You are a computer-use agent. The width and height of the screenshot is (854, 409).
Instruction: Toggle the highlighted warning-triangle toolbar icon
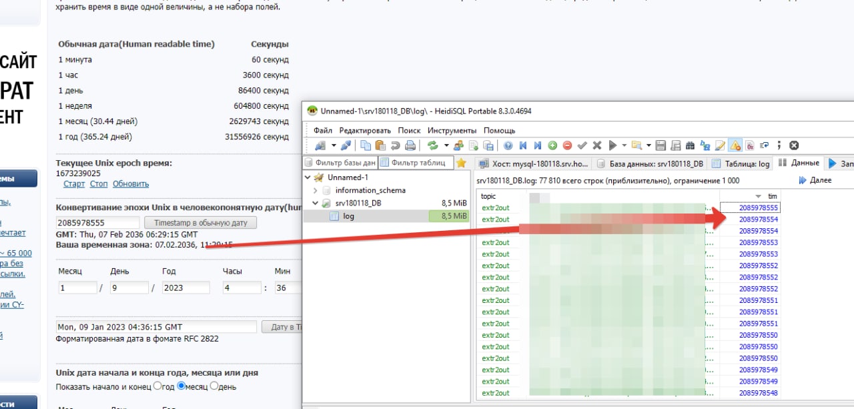pos(734,145)
